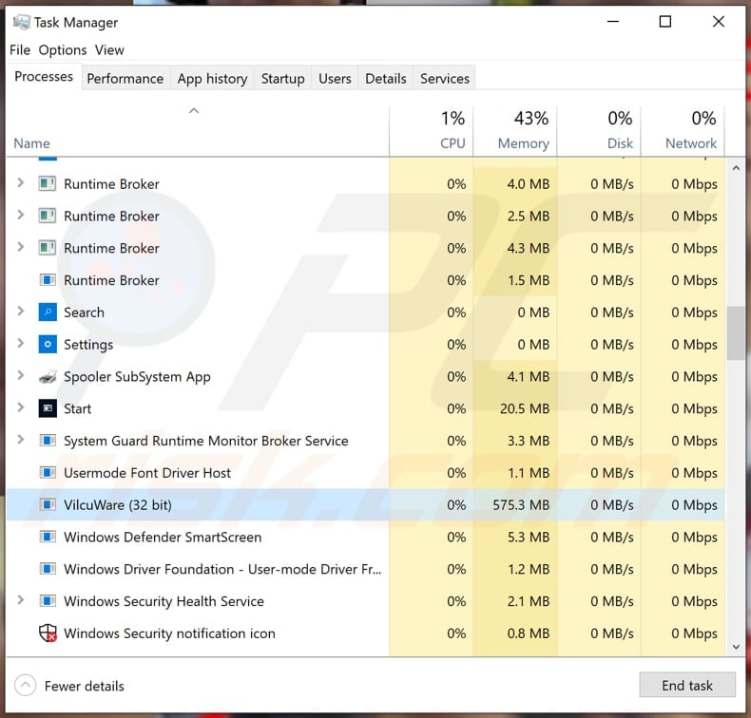
Task: Select the Spooler SubSystem App name
Action: click(x=137, y=377)
